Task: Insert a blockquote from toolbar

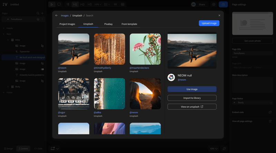Action: coord(115,4)
